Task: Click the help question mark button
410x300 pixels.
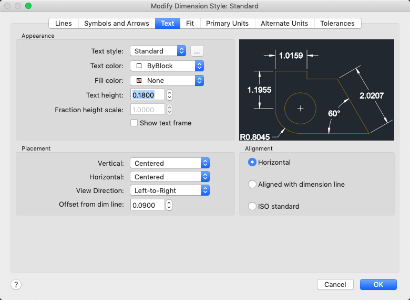Action: (x=16, y=284)
